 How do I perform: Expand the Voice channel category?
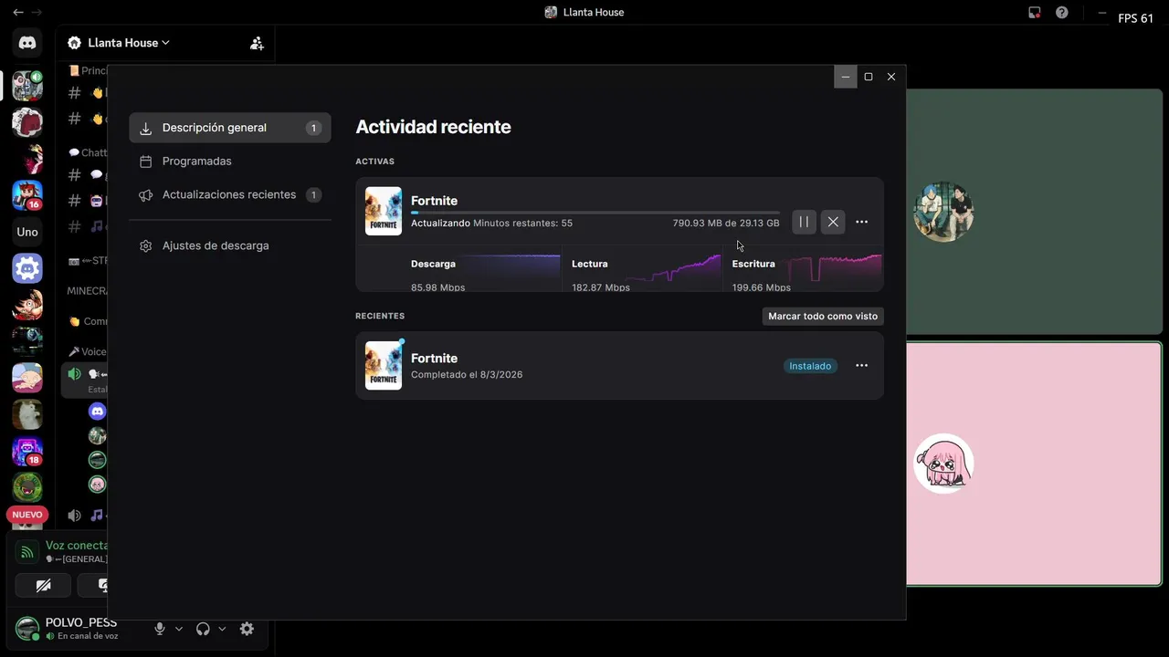tap(88, 351)
